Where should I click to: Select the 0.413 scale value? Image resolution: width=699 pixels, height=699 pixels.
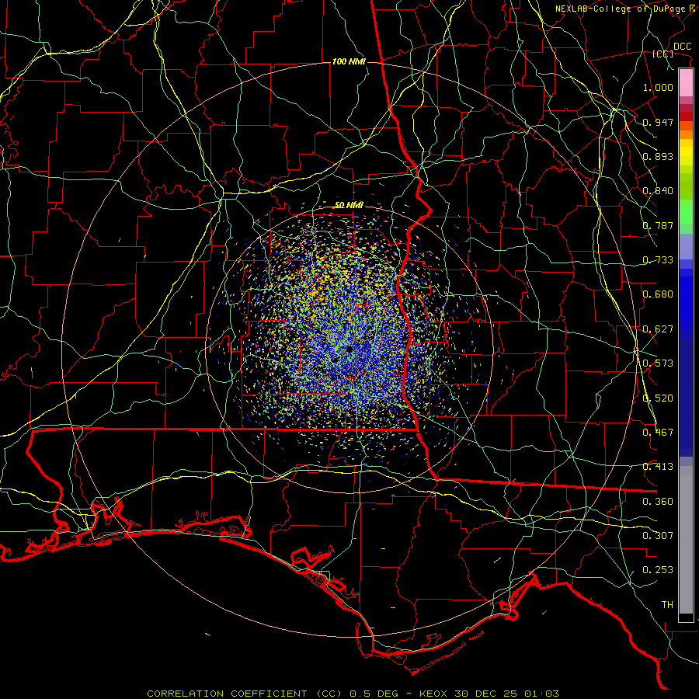tap(658, 467)
